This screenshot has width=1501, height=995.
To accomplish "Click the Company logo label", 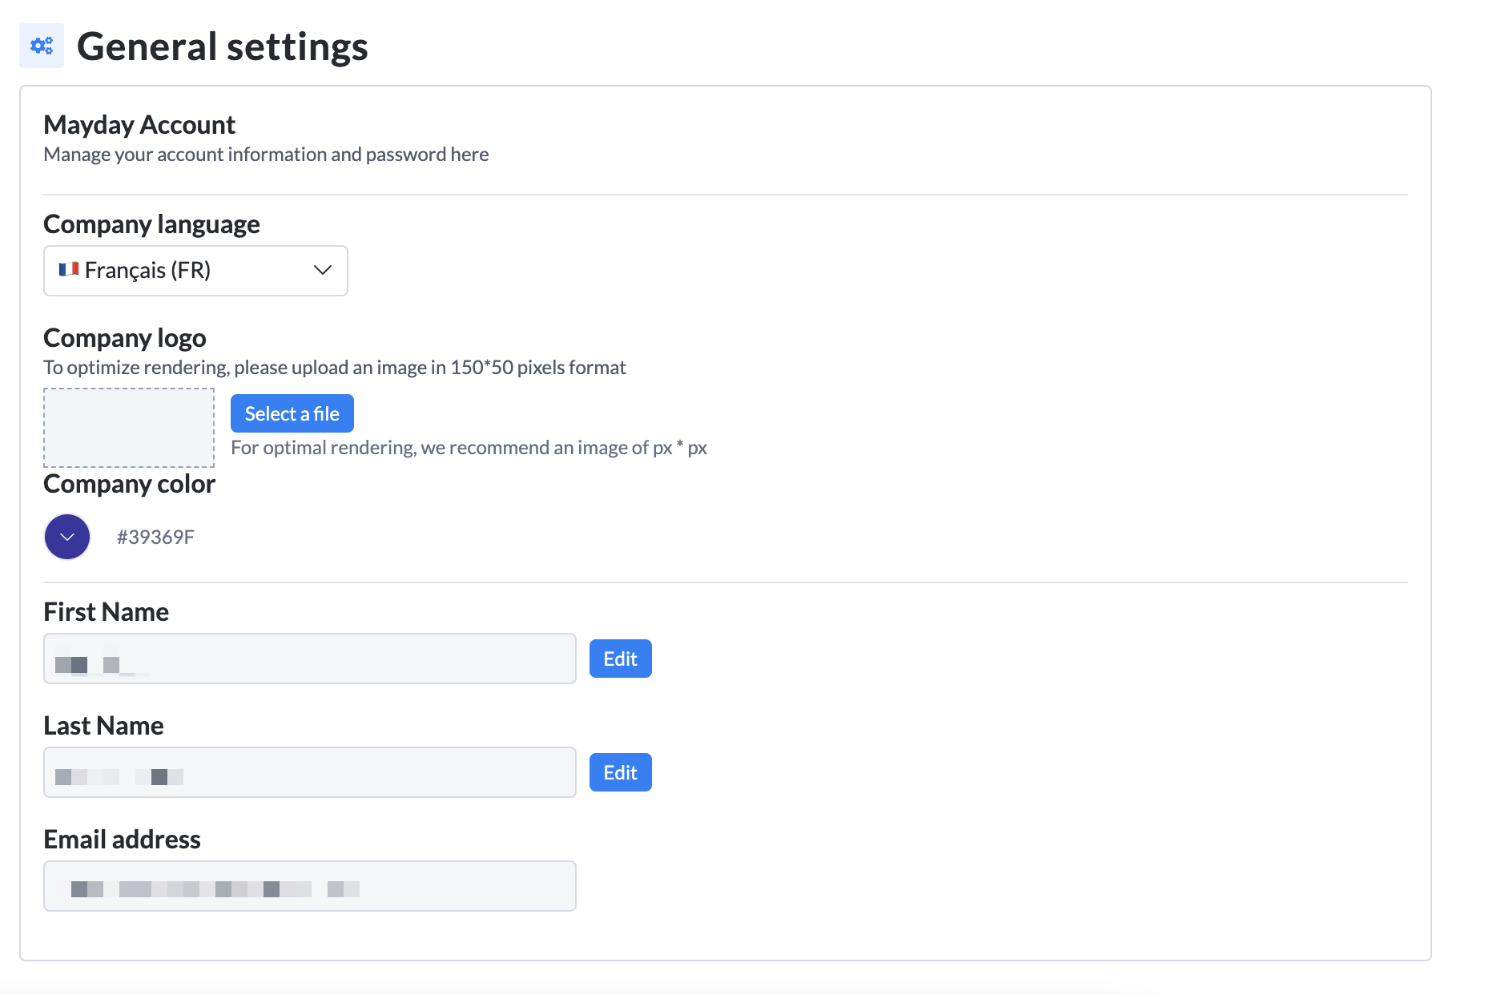I will (125, 338).
